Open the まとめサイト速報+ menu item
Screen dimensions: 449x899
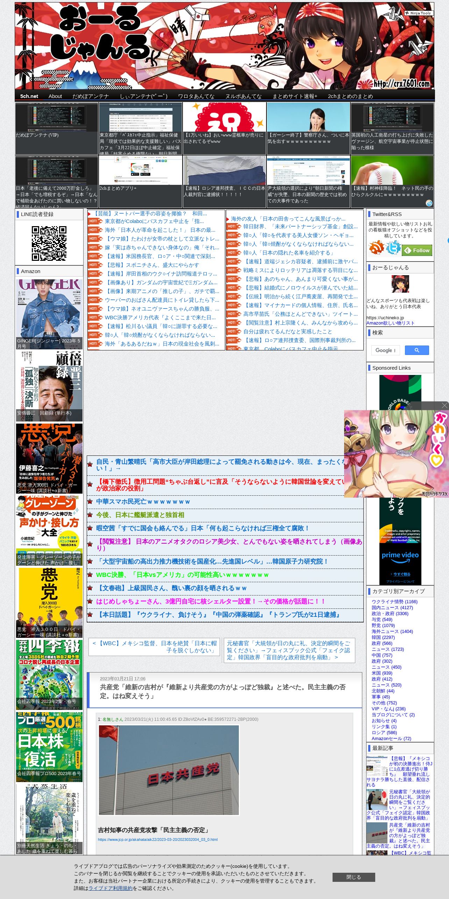coord(295,96)
